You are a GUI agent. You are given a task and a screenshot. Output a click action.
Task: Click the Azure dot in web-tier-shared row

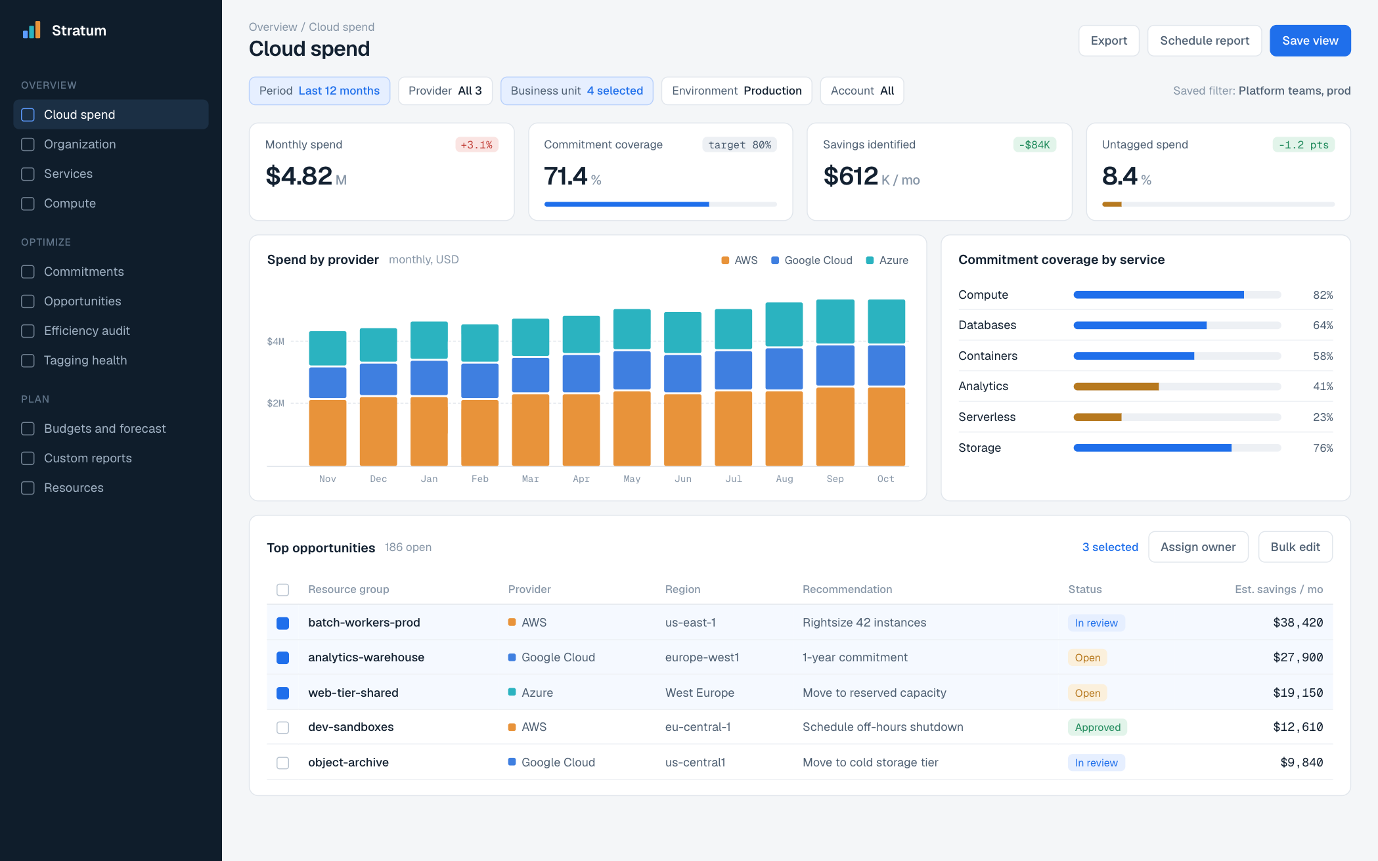pyautogui.click(x=512, y=692)
